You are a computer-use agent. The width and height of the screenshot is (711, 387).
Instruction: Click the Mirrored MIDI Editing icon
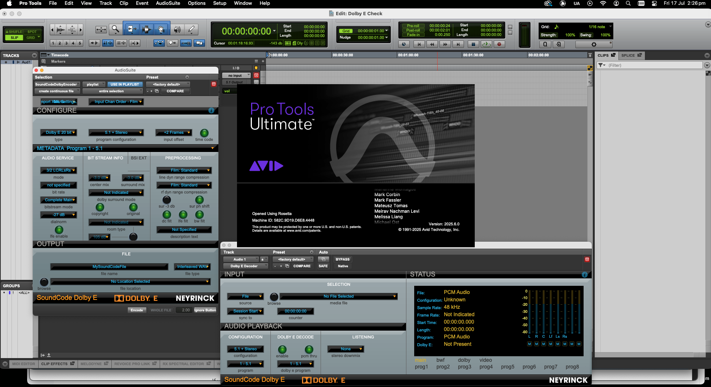[186, 43]
